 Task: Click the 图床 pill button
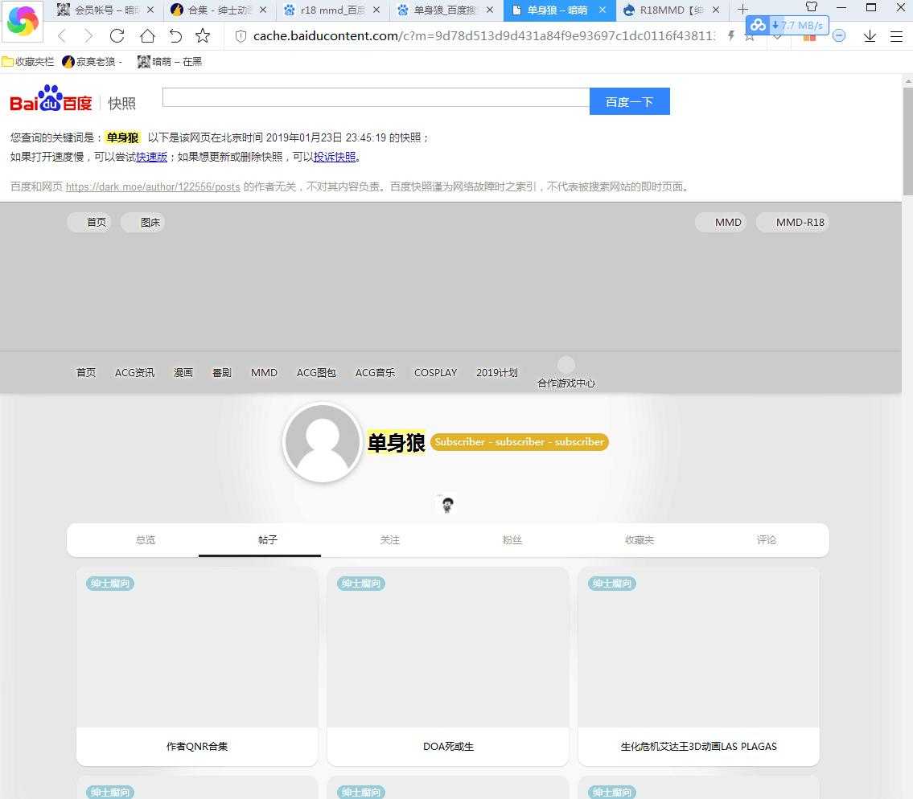coord(142,223)
